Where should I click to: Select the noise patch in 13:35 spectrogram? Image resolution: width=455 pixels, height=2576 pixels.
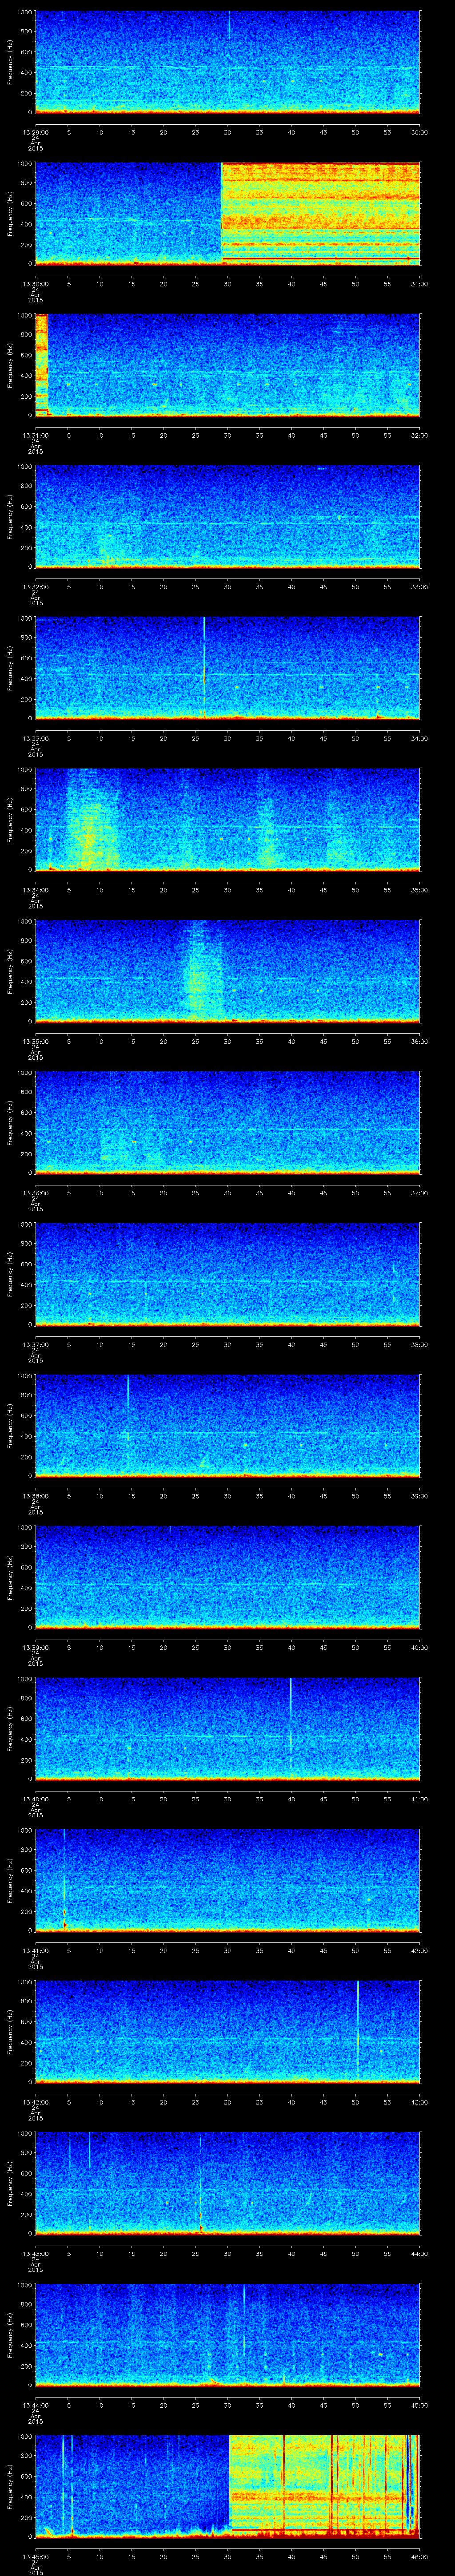[x=202, y=970]
